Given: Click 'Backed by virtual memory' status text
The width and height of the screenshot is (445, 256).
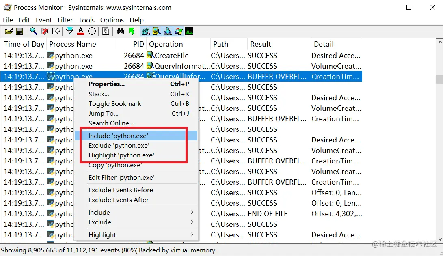Looking at the screenshot, I should (x=177, y=250).
